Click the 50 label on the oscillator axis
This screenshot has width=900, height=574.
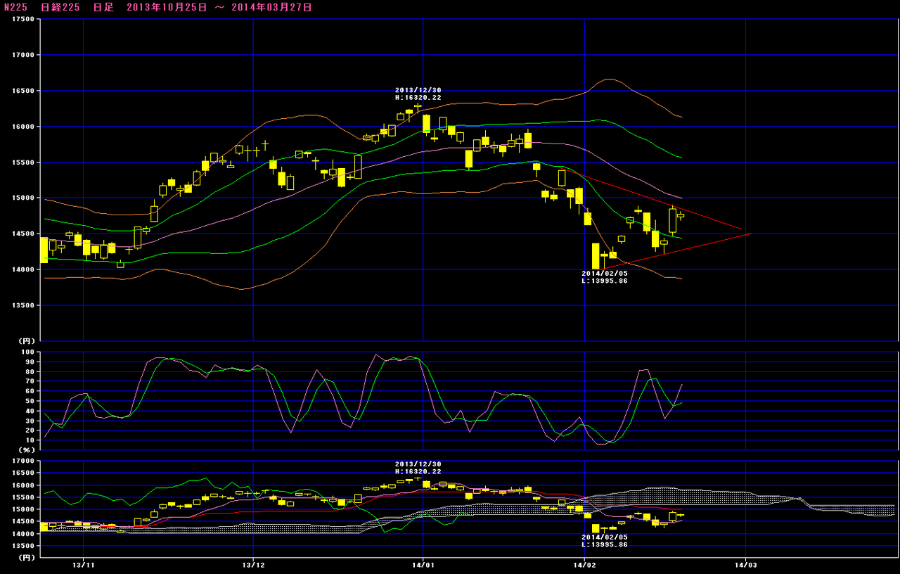(x=30, y=401)
